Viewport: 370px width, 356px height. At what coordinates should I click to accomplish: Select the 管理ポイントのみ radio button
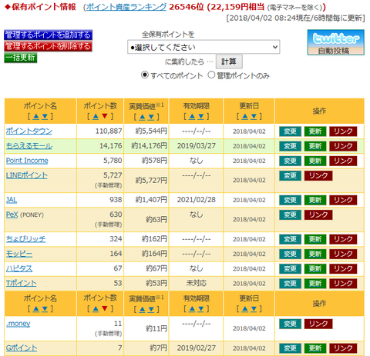pos(211,75)
